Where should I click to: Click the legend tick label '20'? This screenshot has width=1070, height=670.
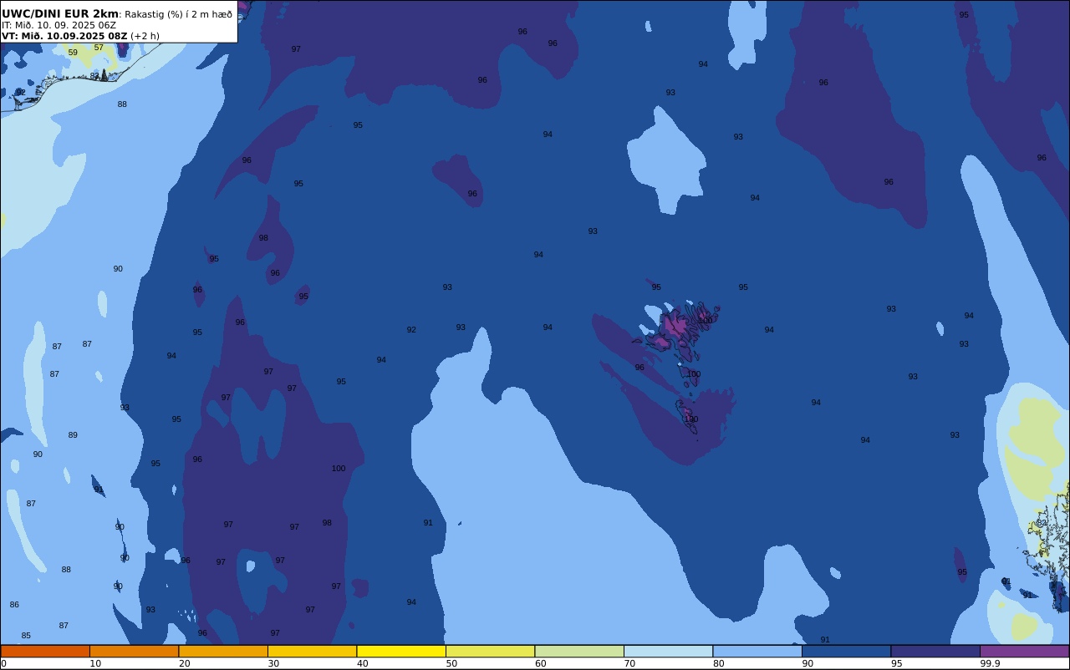(184, 663)
